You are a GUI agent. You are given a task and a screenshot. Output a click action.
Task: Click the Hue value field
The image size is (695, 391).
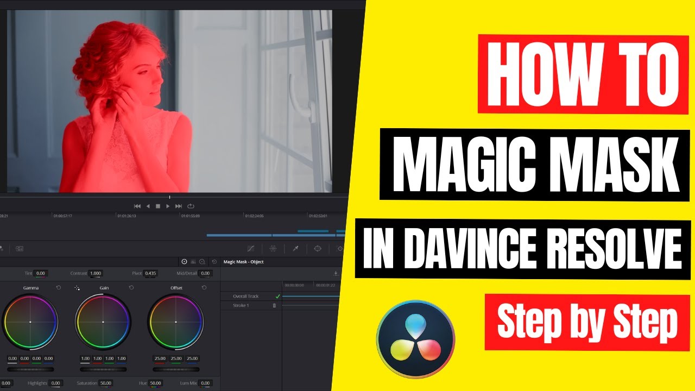[156, 383]
